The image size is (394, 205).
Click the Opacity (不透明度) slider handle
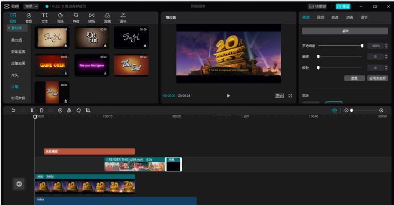tap(362, 46)
